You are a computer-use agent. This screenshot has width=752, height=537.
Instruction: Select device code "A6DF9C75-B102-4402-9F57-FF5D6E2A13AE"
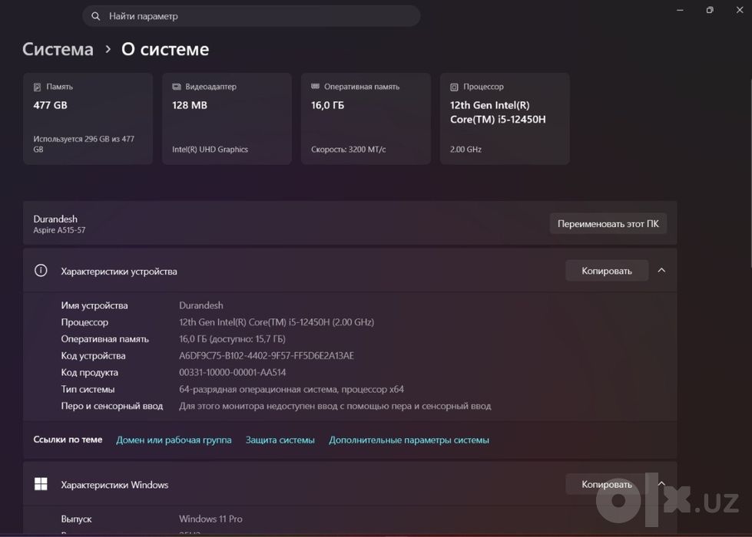pyautogui.click(x=267, y=355)
